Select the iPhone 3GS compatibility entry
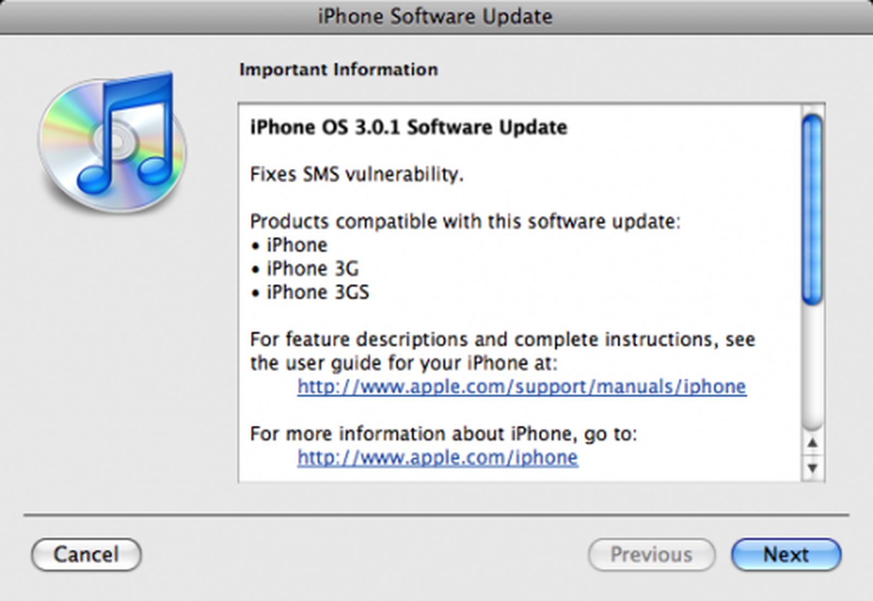Viewport: 873px width, 601px height. [x=318, y=292]
